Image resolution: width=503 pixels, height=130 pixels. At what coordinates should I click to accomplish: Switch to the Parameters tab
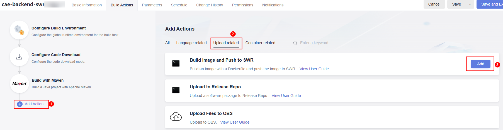coord(152,5)
